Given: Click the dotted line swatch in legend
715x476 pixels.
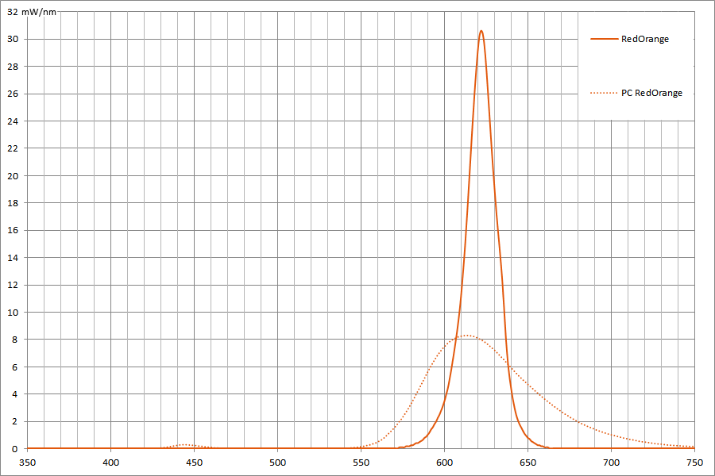Looking at the screenshot, I should pyautogui.click(x=604, y=93).
